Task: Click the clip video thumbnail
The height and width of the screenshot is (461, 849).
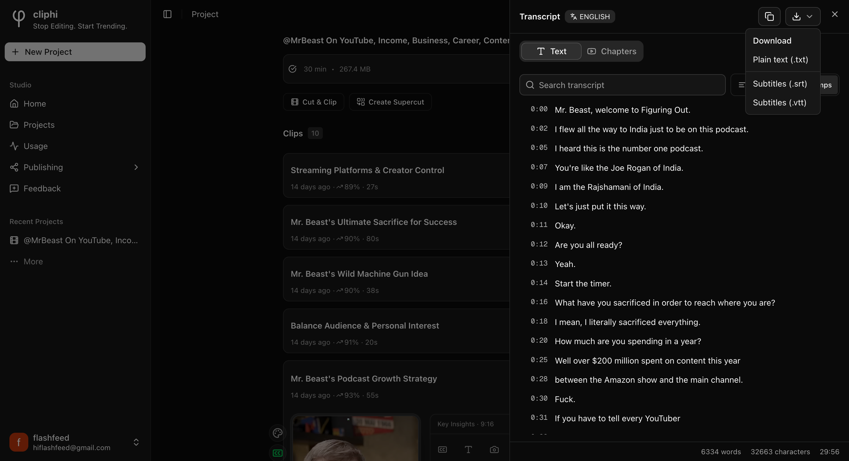Action: (355, 438)
